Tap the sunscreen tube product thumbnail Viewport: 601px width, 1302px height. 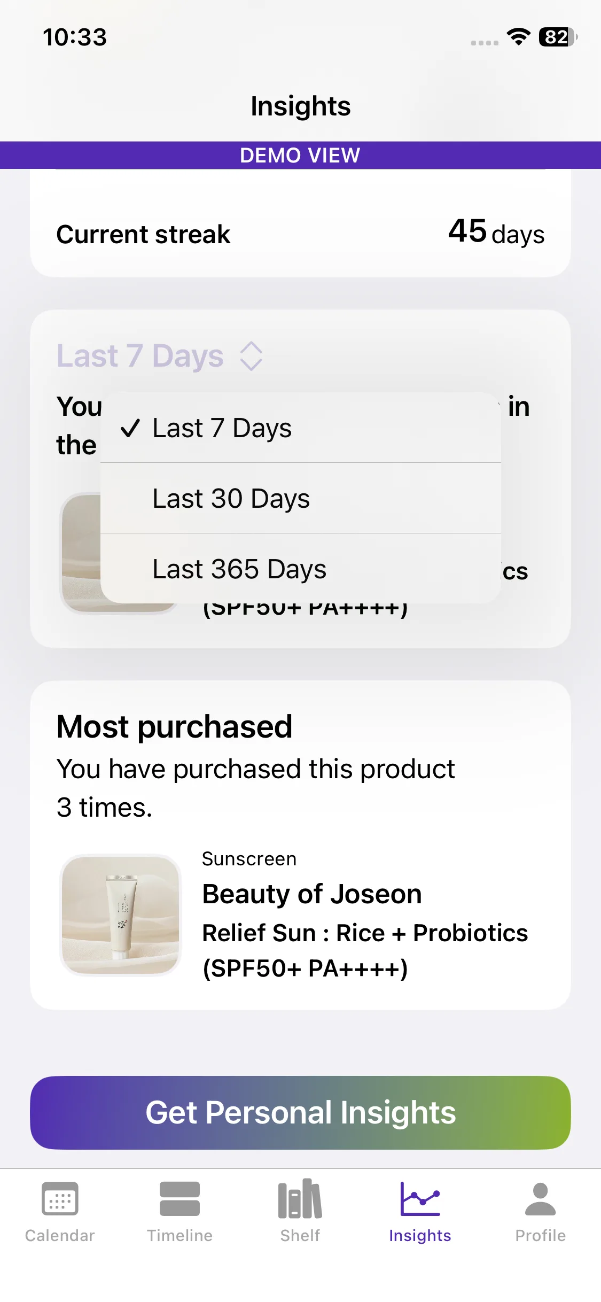[x=121, y=914]
